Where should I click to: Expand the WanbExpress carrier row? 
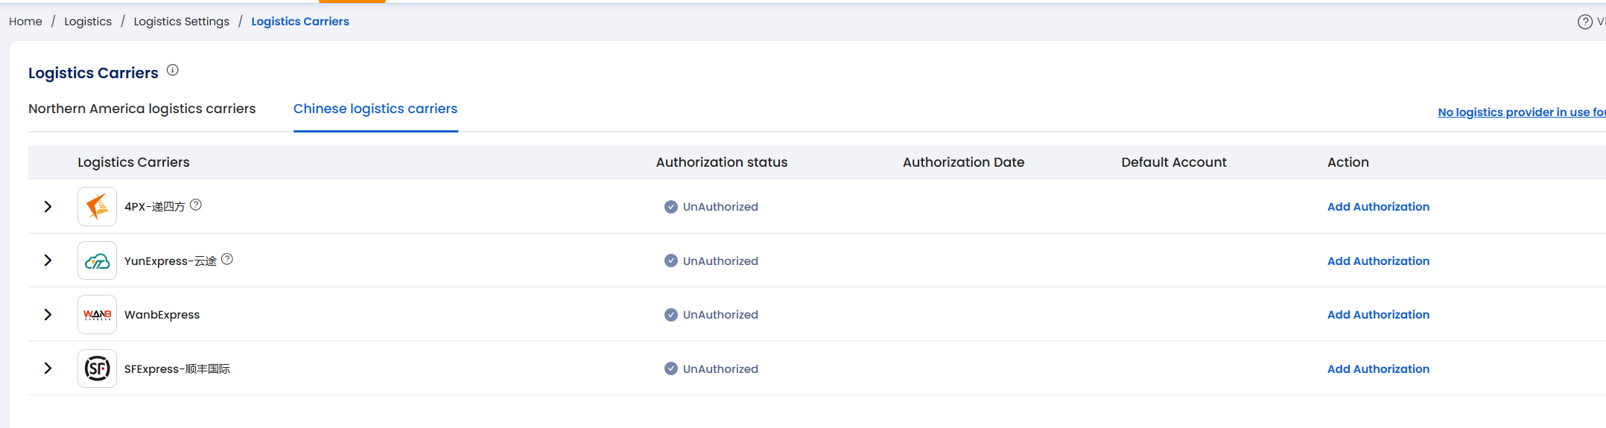click(48, 315)
